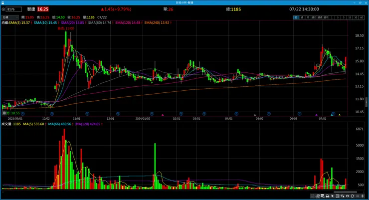369x200 pixels.
Task: Click the vertical price-axis scroll handle
Action: click(367, 102)
